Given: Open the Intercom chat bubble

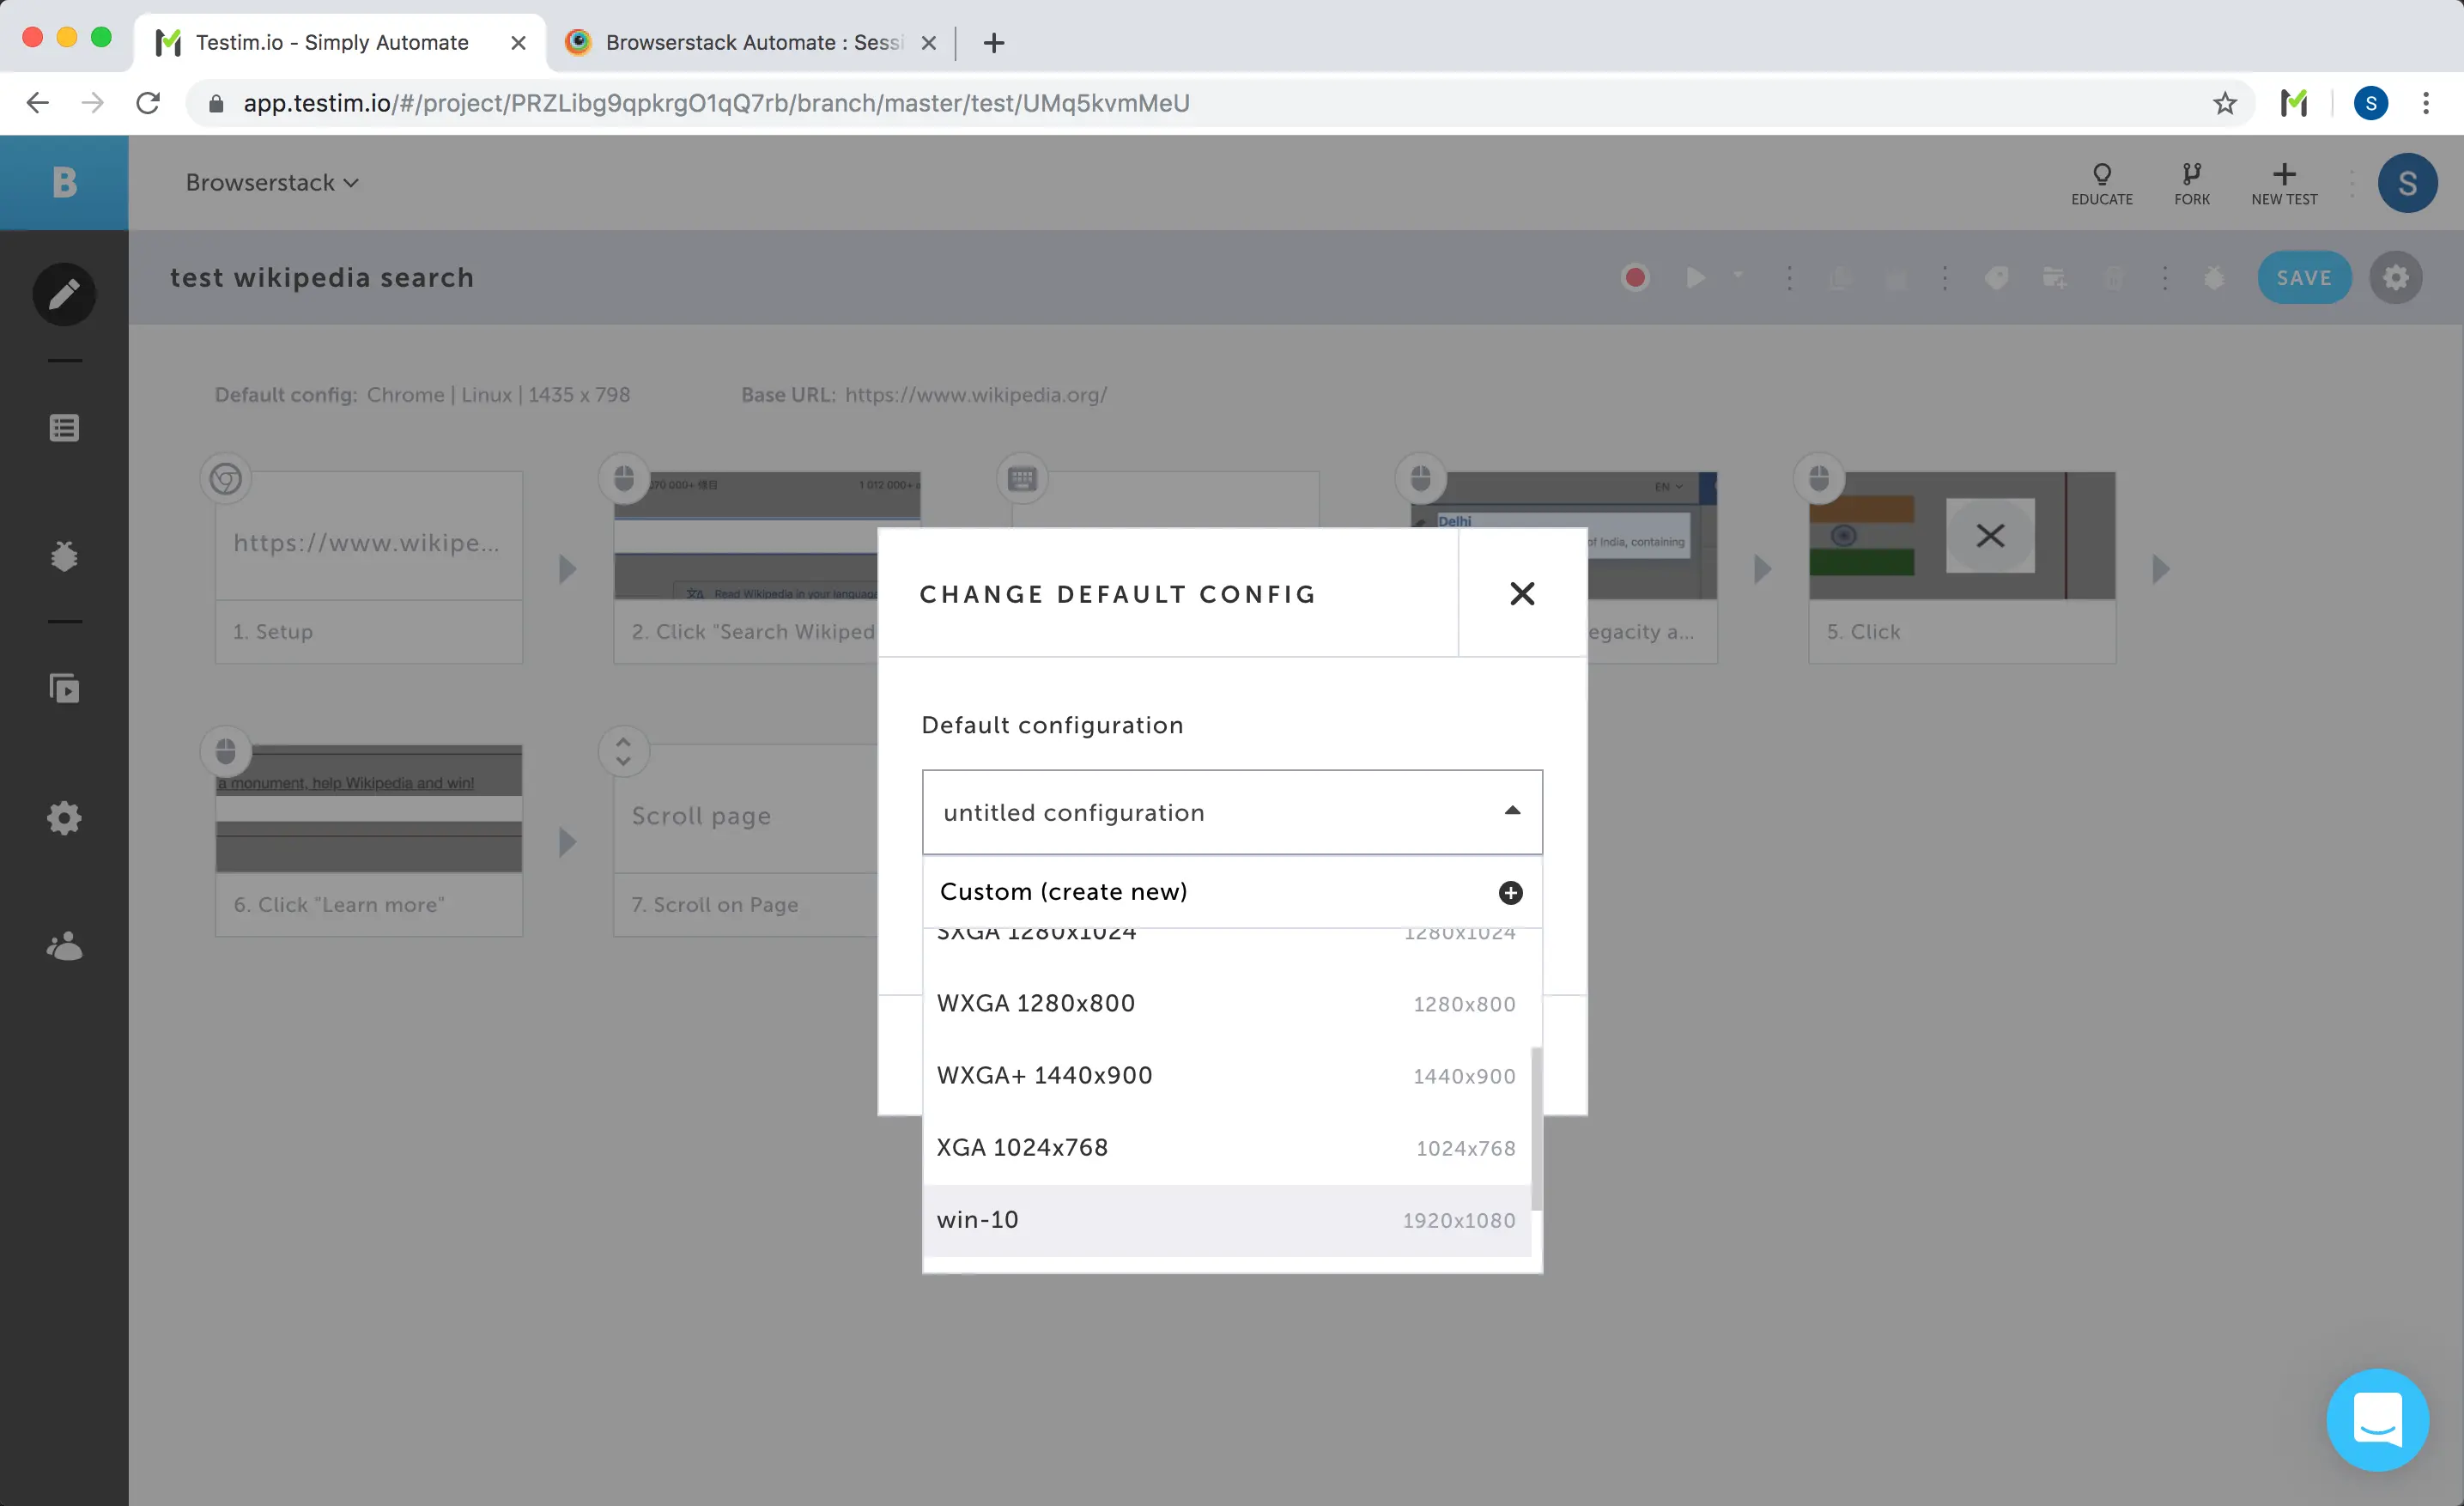Looking at the screenshot, I should [x=2376, y=1419].
